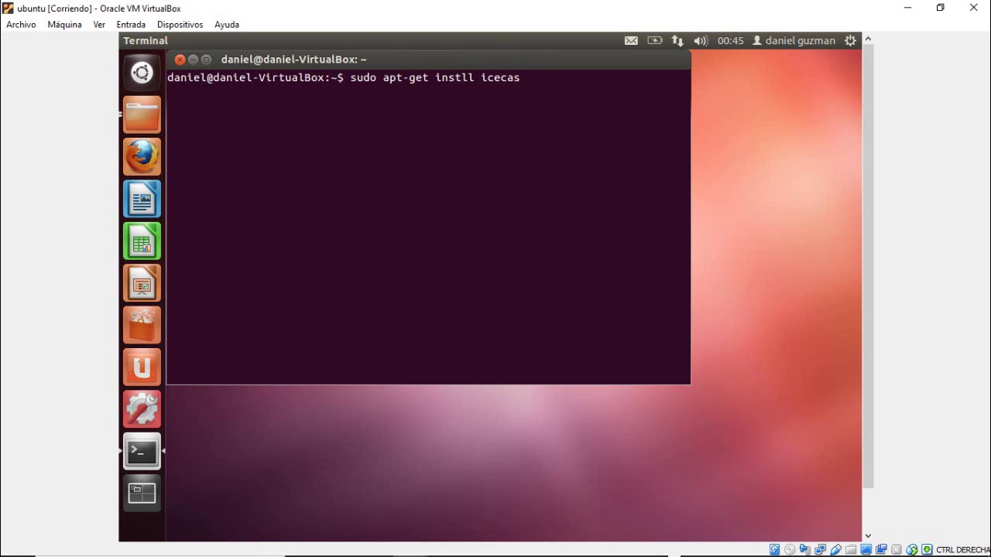Open the Files manager in launcher

(x=142, y=115)
